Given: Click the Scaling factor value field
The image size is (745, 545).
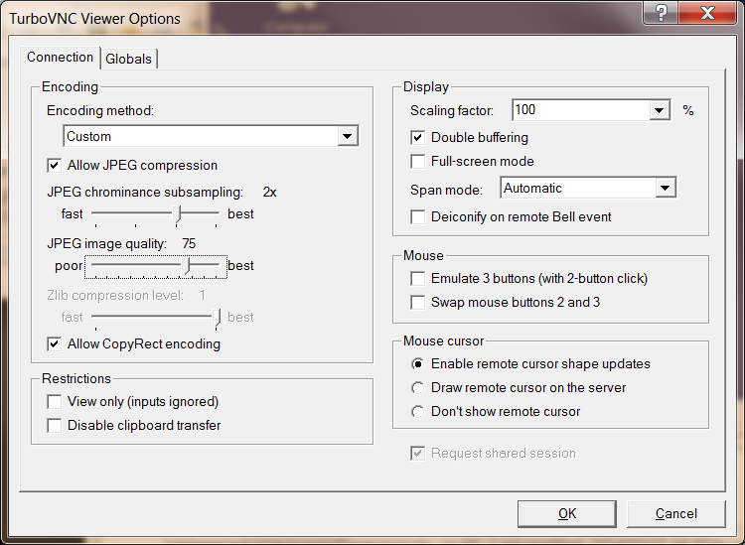Looking at the screenshot, I should (581, 110).
